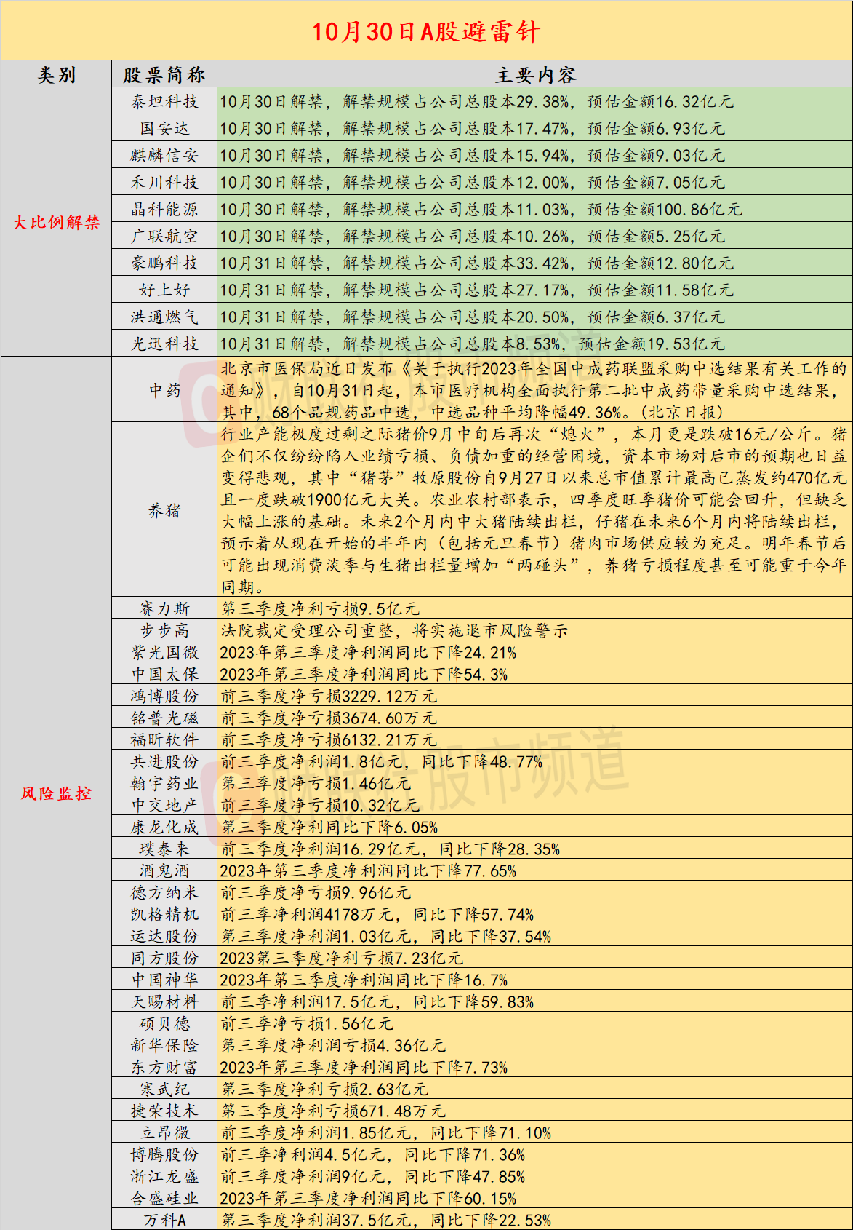Viewport: 853px width, 1230px height.
Task: Select the 晶科能源 stock name cell
Action: pyautogui.click(x=164, y=209)
